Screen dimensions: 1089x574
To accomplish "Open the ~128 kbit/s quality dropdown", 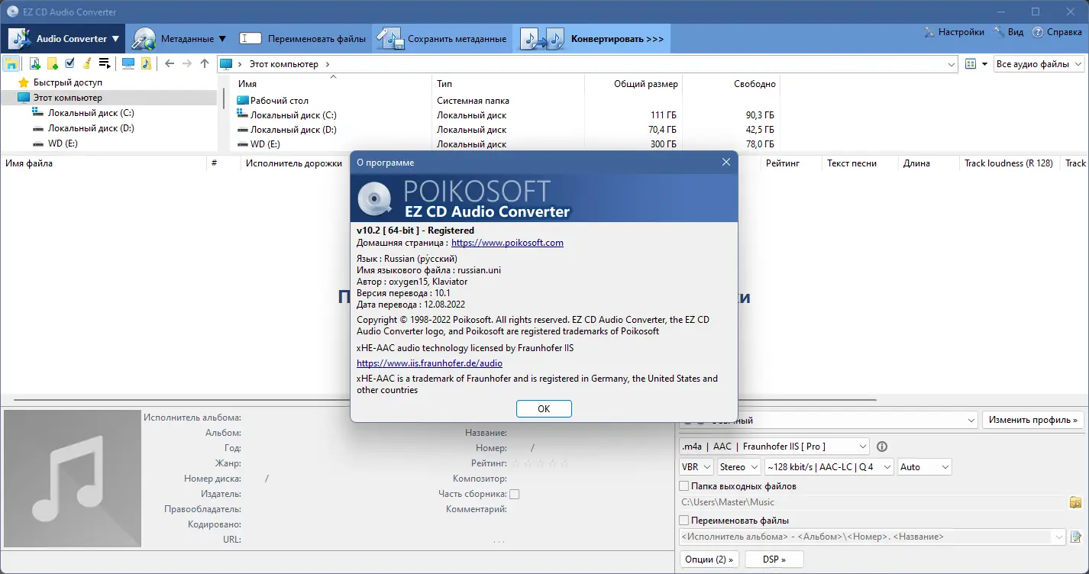I will [829, 466].
